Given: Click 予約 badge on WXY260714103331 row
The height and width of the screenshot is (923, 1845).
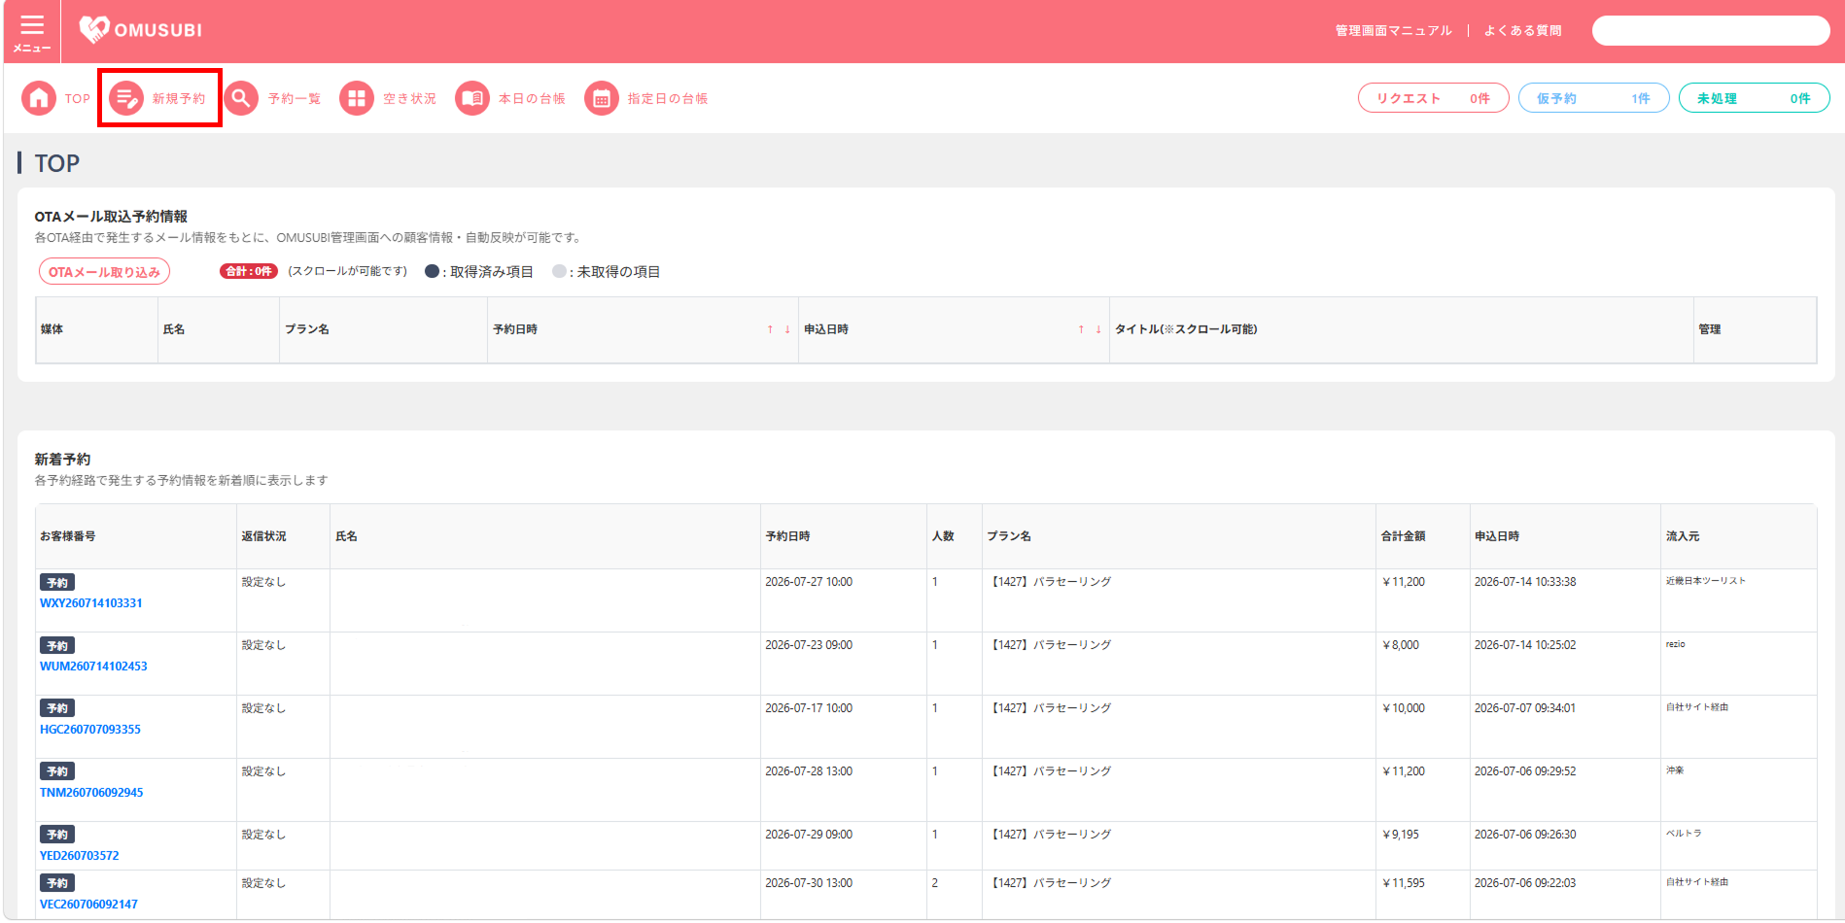Looking at the screenshot, I should [x=57, y=583].
